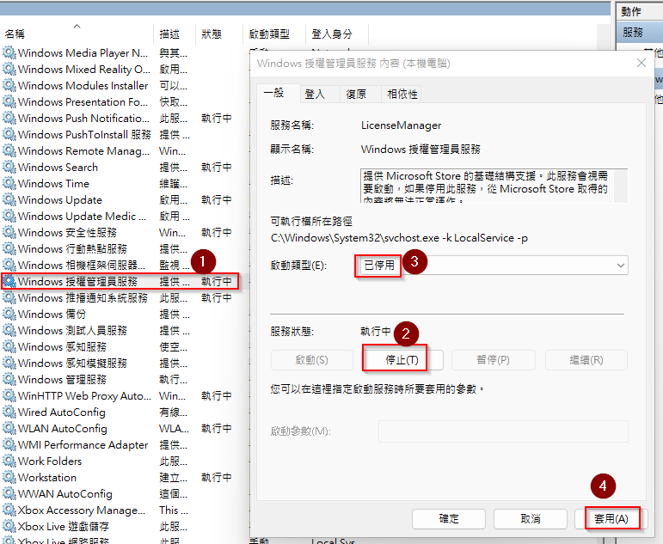Click gear icon beside Windows Update service

pyautogui.click(x=9, y=199)
